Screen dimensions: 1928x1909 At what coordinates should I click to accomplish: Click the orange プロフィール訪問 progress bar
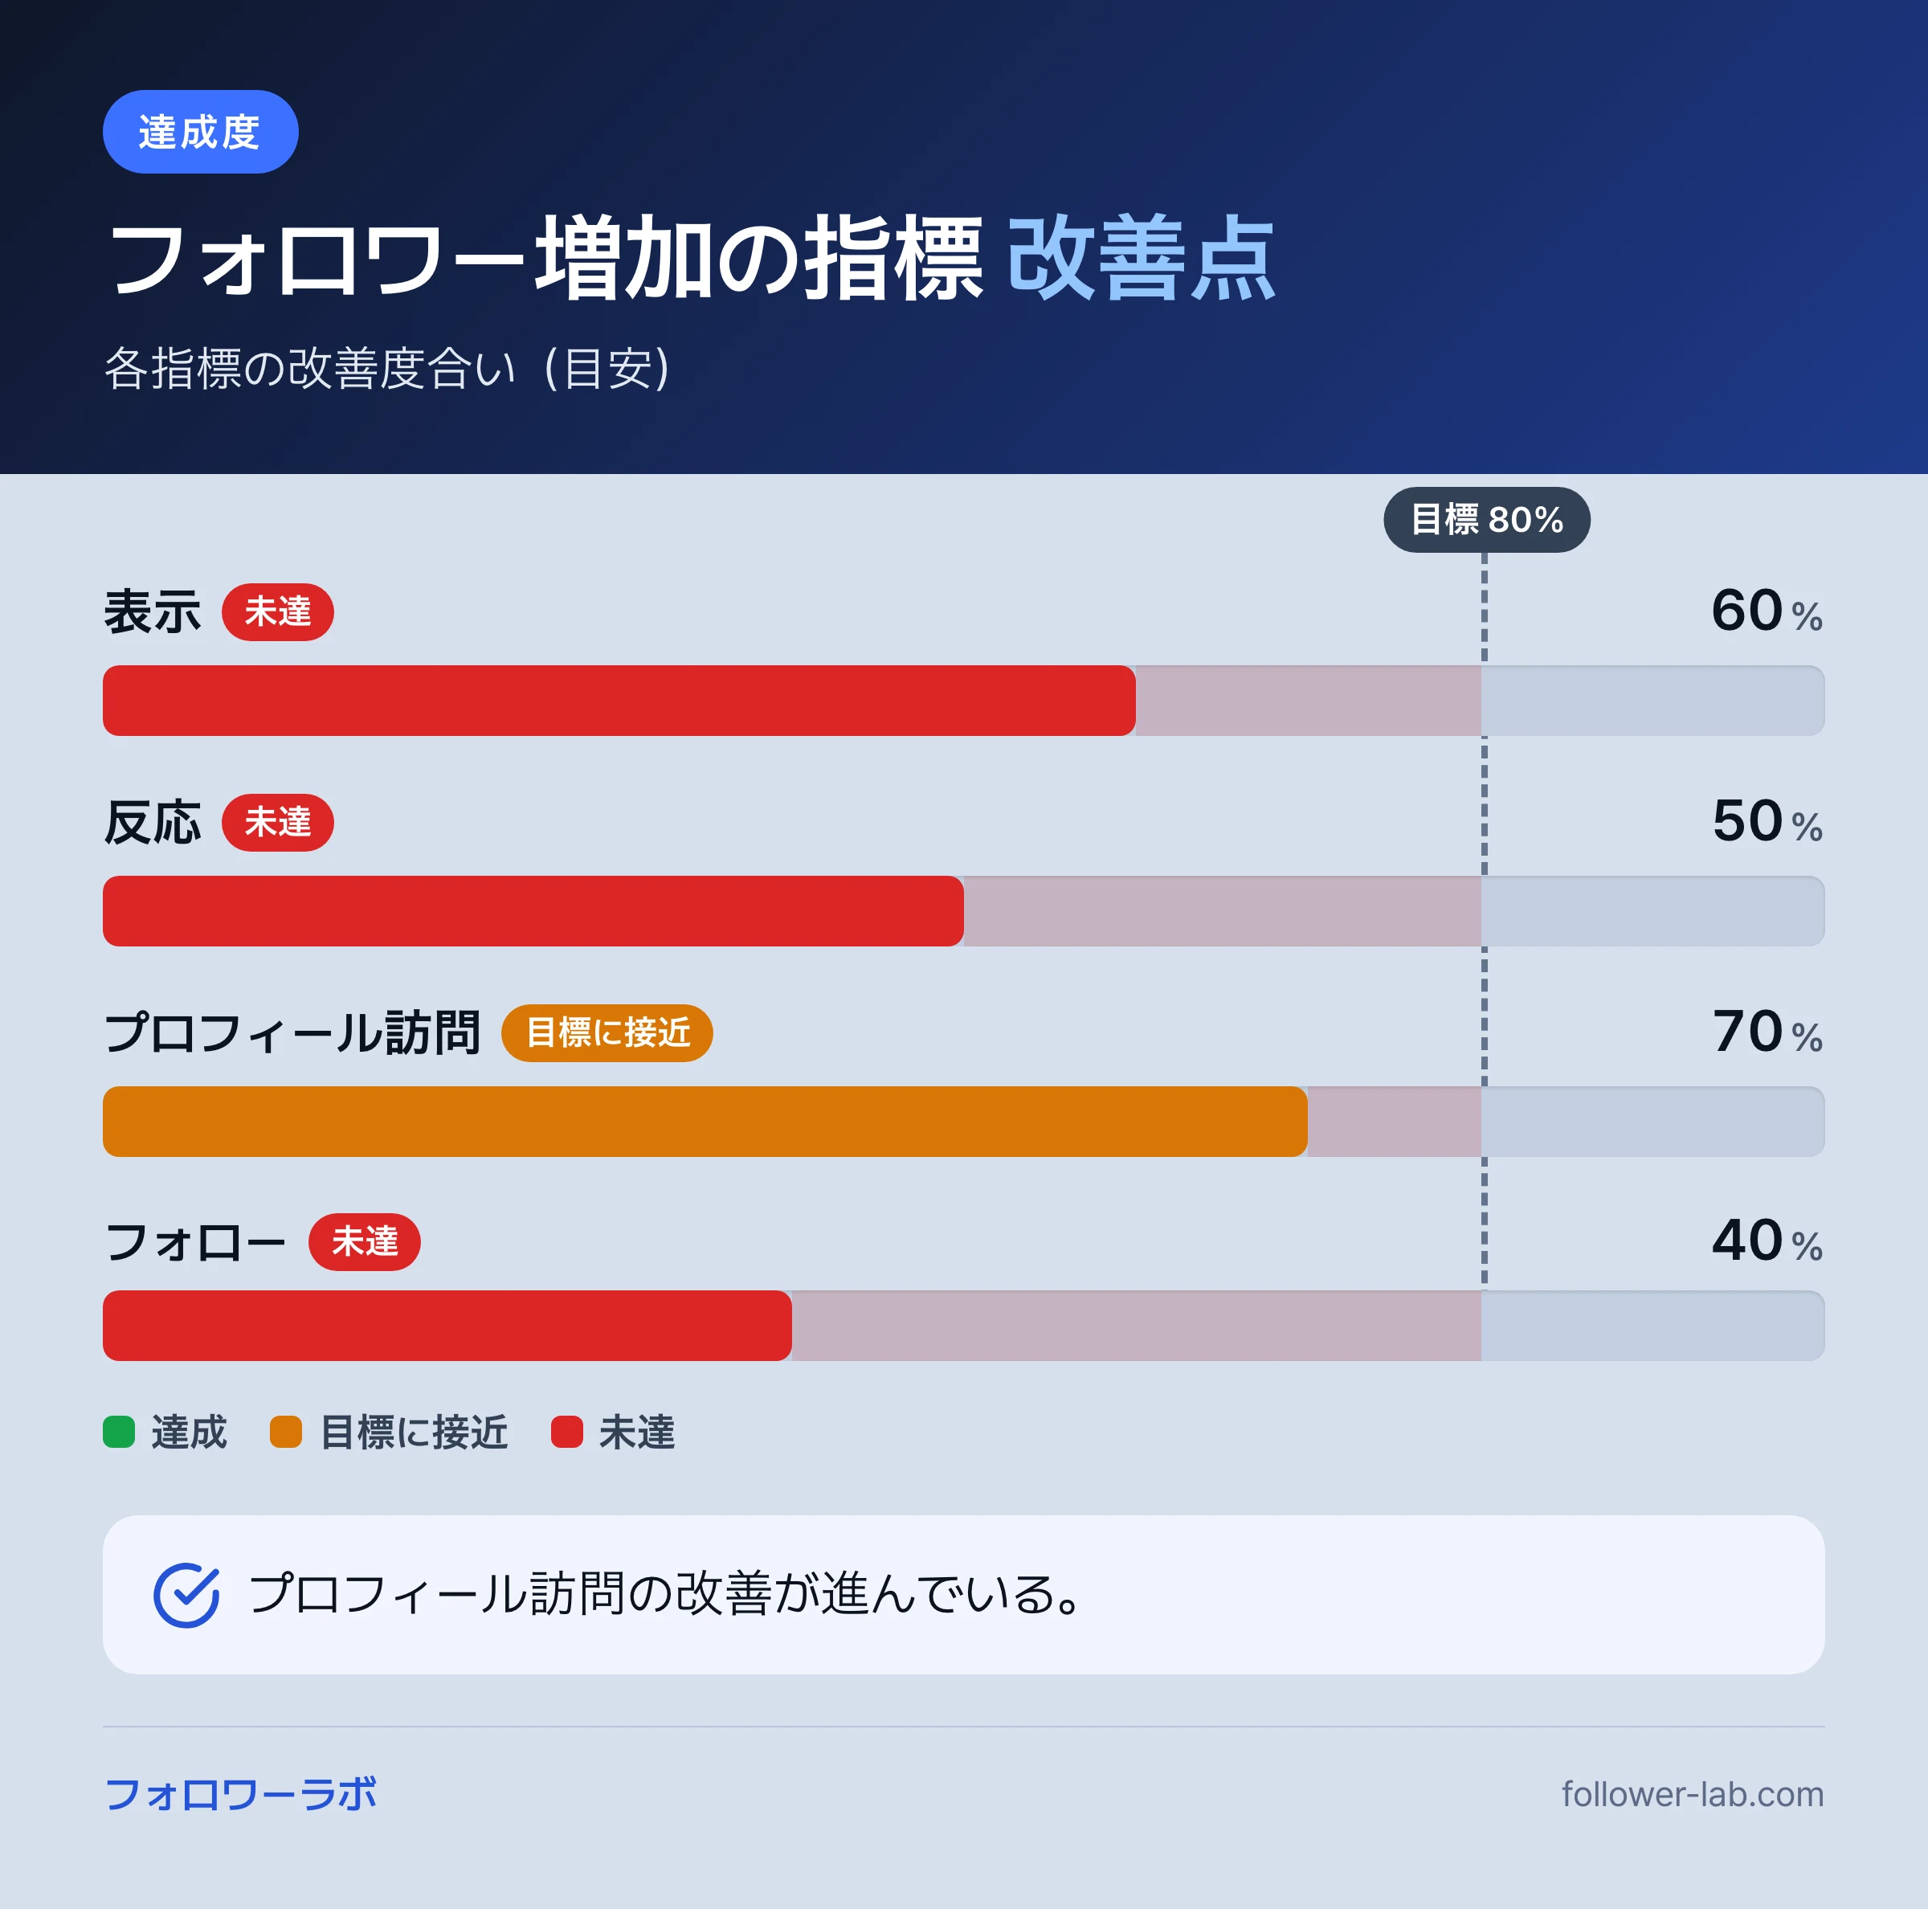(x=705, y=1122)
